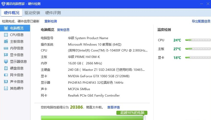The height and width of the screenshot is (120, 211).
Task: Open 显示器信息 in the sidebar
Action: point(15,62)
